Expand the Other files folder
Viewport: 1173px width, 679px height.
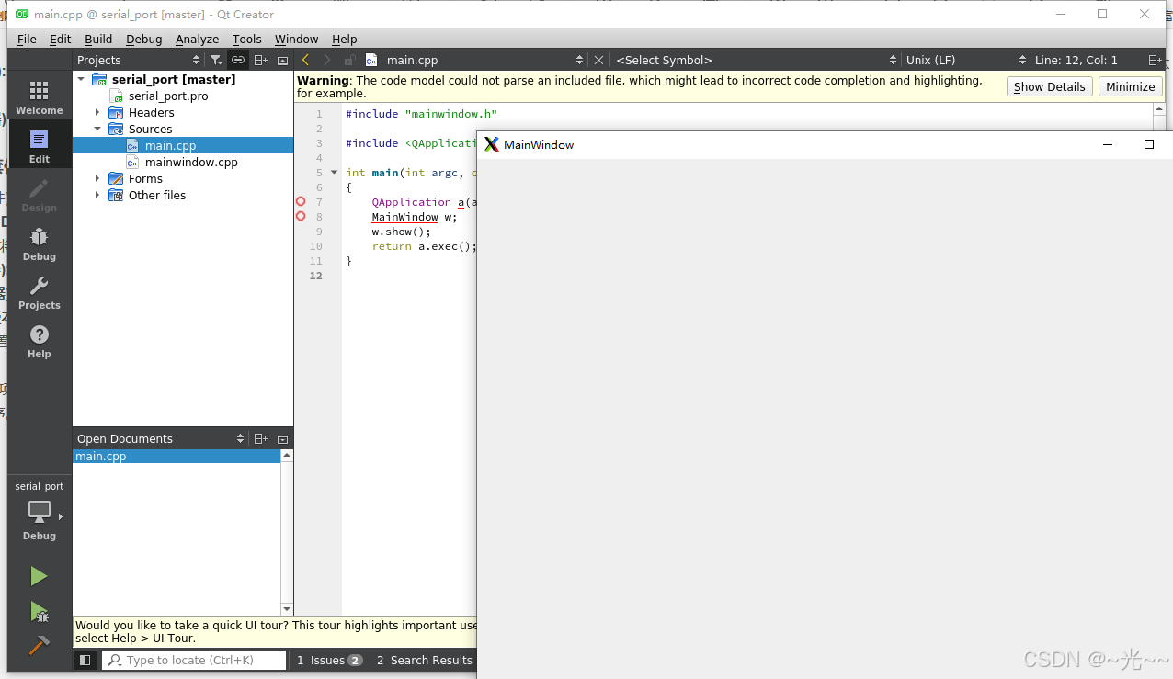97,195
